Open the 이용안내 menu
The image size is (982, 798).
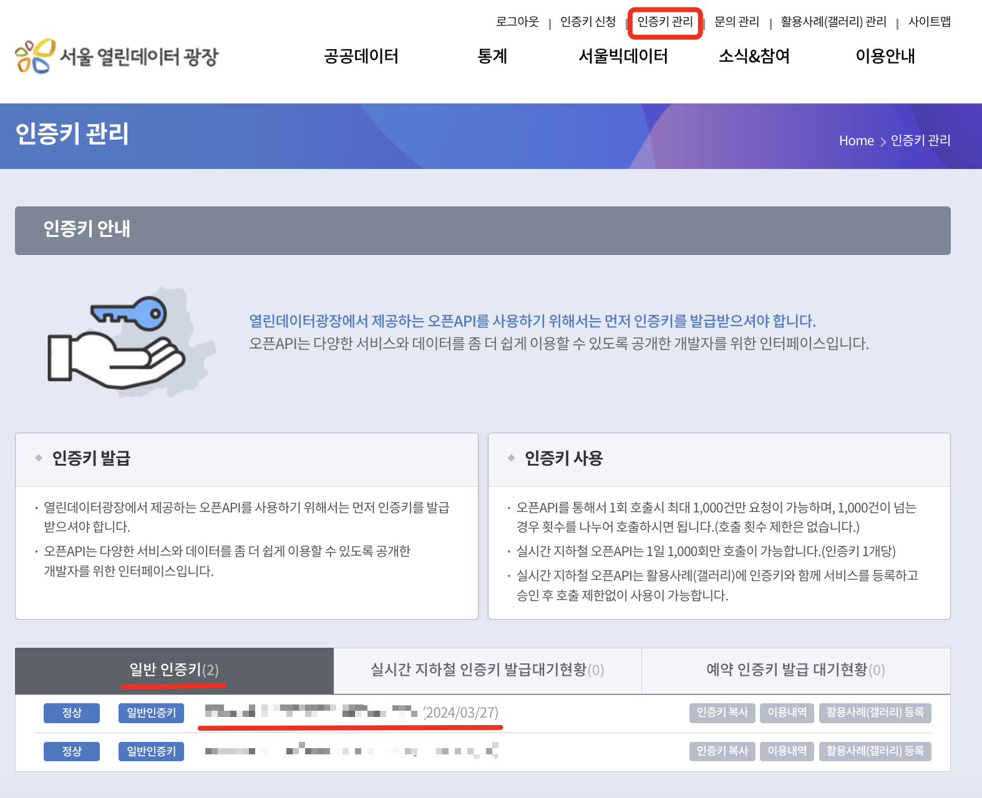coord(885,56)
